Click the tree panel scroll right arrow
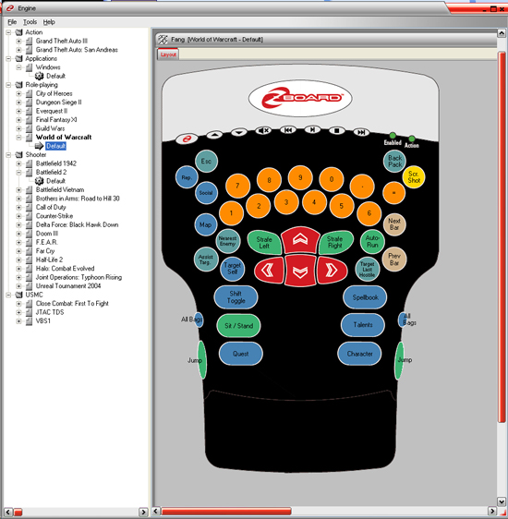The height and width of the screenshot is (519, 508). tap(143, 512)
